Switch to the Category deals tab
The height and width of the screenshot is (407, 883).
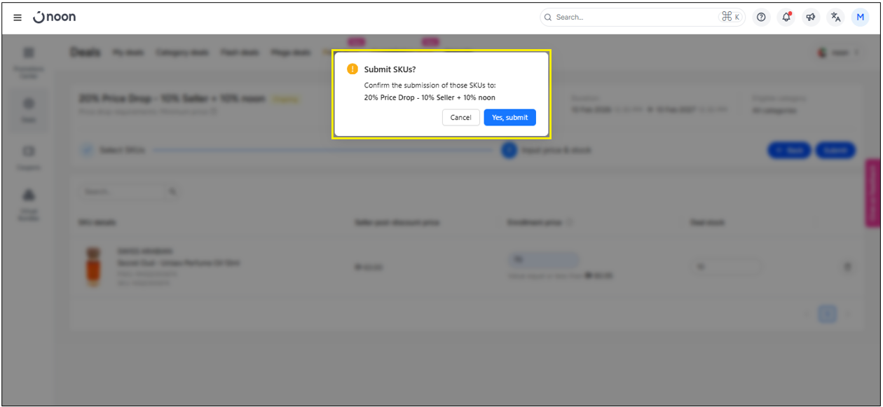(182, 53)
